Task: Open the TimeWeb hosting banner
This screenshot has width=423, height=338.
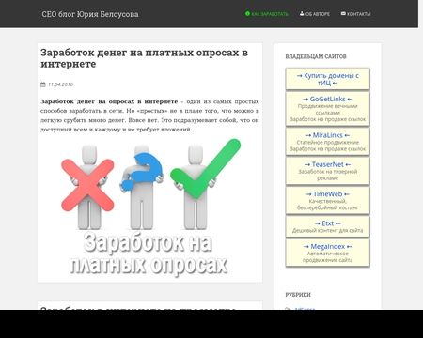Action: 327,200
